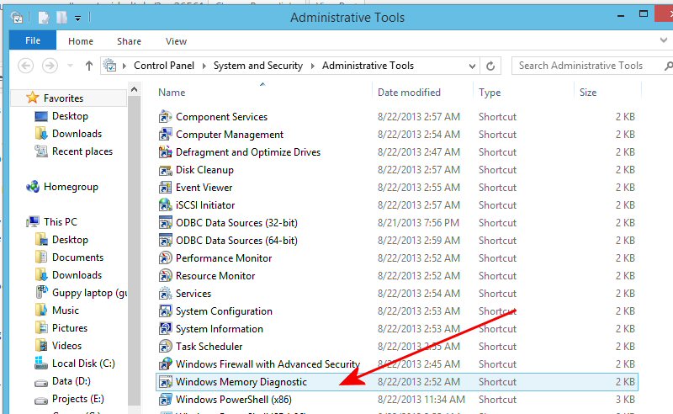Screen dimensions: 673x414
Task: Select Downloads under Favorites
Action: click(x=77, y=134)
